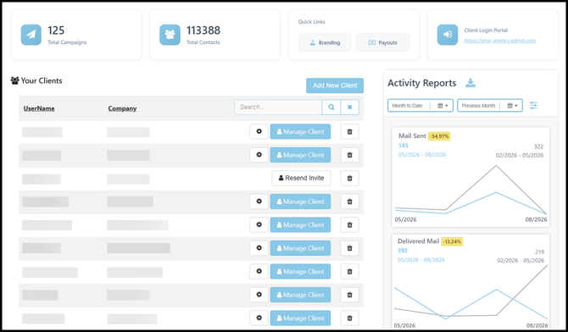Open the your-agency.admin.com portal link
This screenshot has width=568, height=332.
500,41
